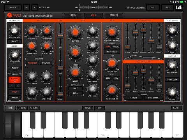Open the MIDI settings button
Viewport: 187px width, 140px height.
(x=168, y=7)
